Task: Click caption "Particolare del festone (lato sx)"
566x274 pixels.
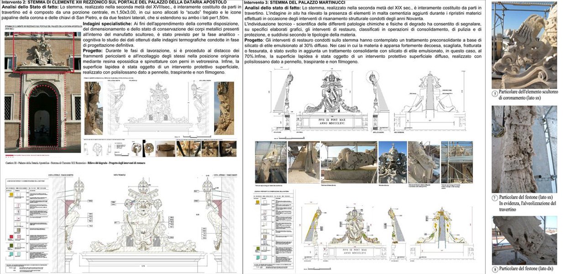Action: [x=526, y=197]
